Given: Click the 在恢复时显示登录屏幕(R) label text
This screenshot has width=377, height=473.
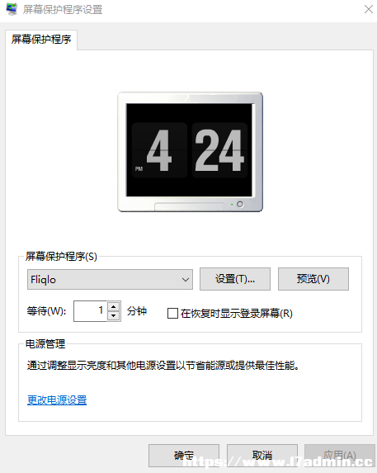Looking at the screenshot, I should [x=237, y=314].
